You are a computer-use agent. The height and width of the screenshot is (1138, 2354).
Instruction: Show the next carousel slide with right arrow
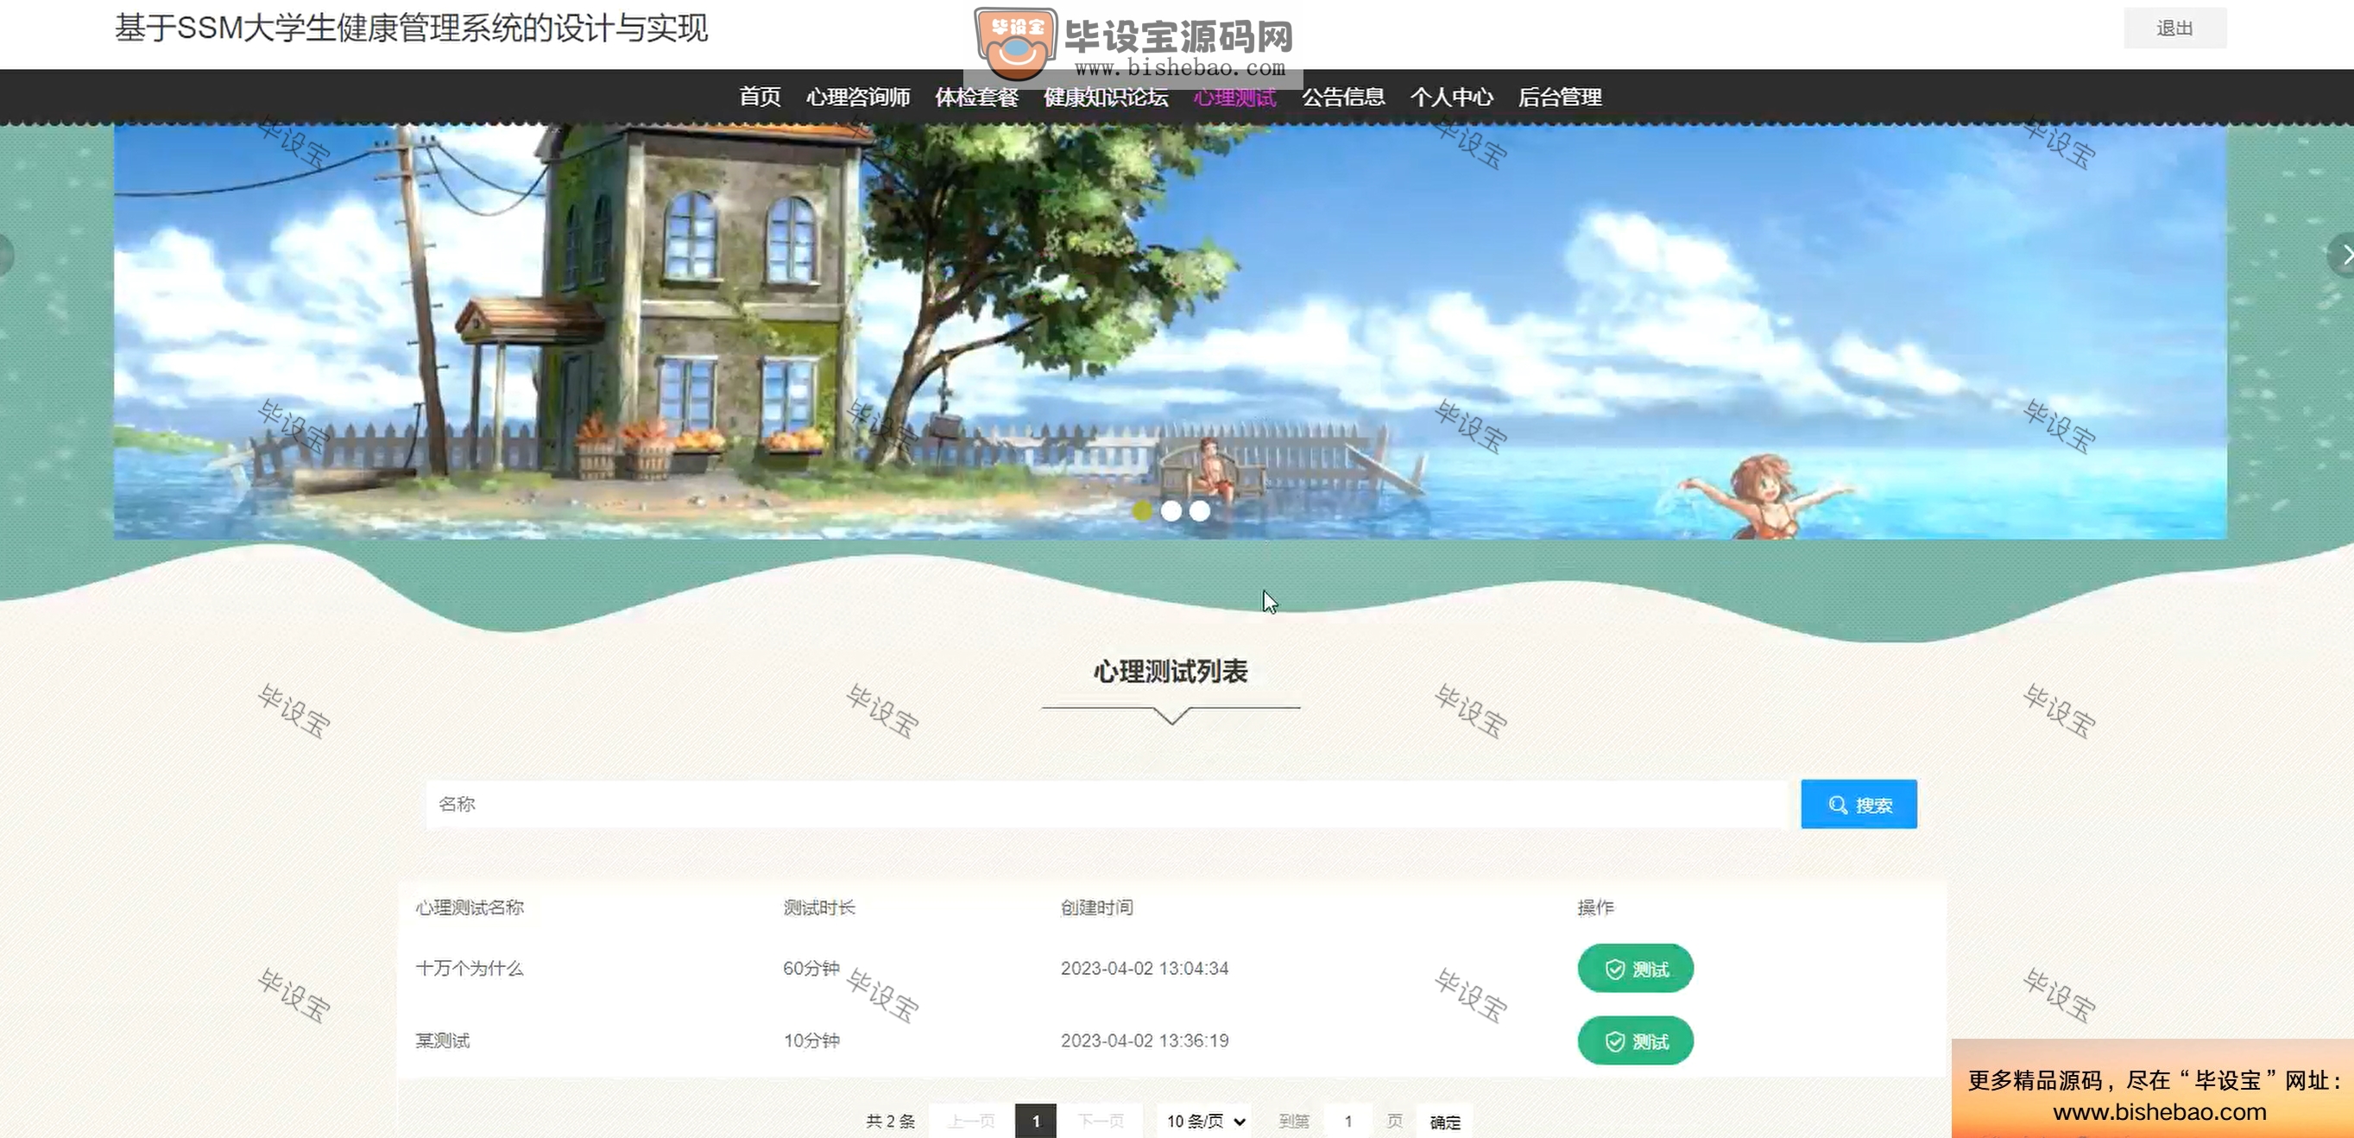pyautogui.click(x=2342, y=254)
